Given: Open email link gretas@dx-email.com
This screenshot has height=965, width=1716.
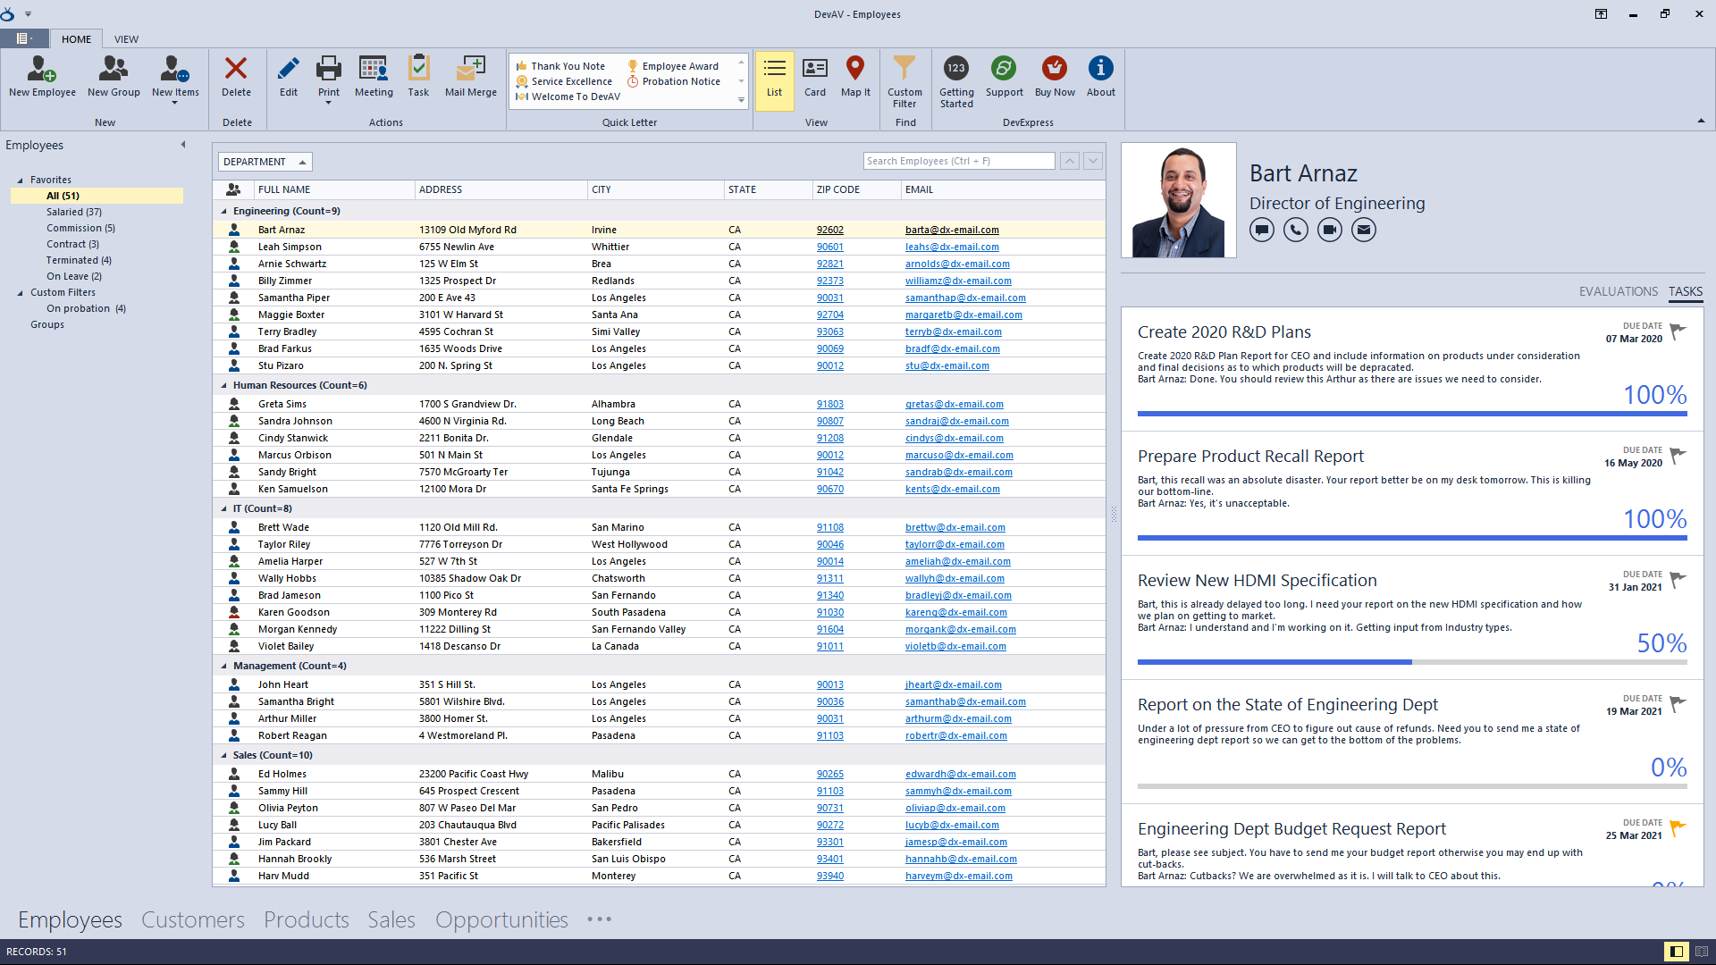Looking at the screenshot, I should pyautogui.click(x=954, y=405).
